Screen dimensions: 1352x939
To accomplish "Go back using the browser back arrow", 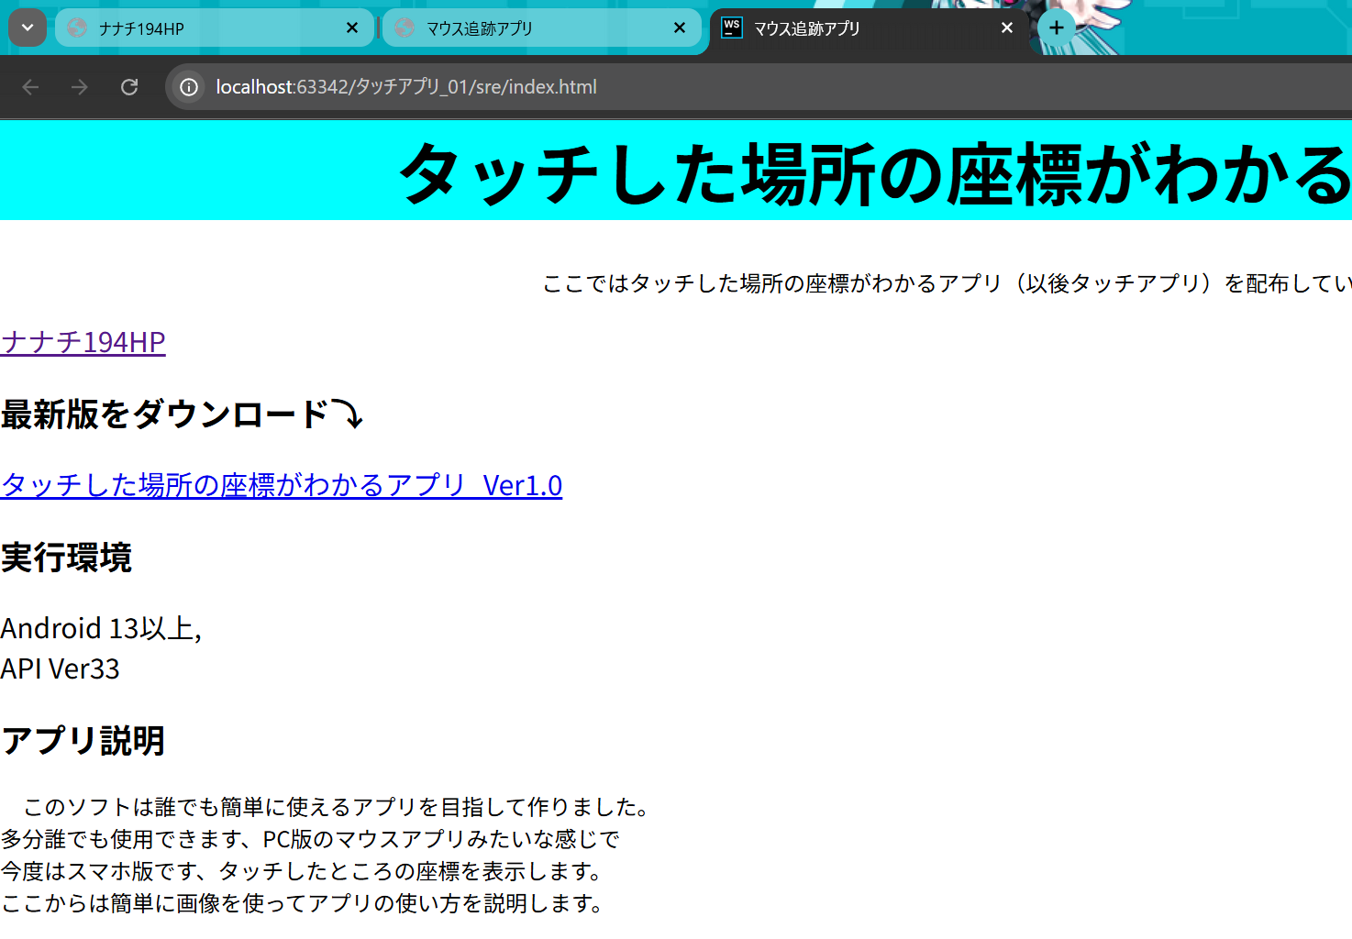I will (x=30, y=87).
